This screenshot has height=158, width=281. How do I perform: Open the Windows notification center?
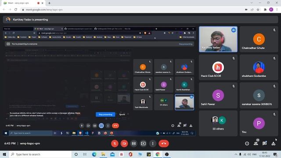[275, 154]
